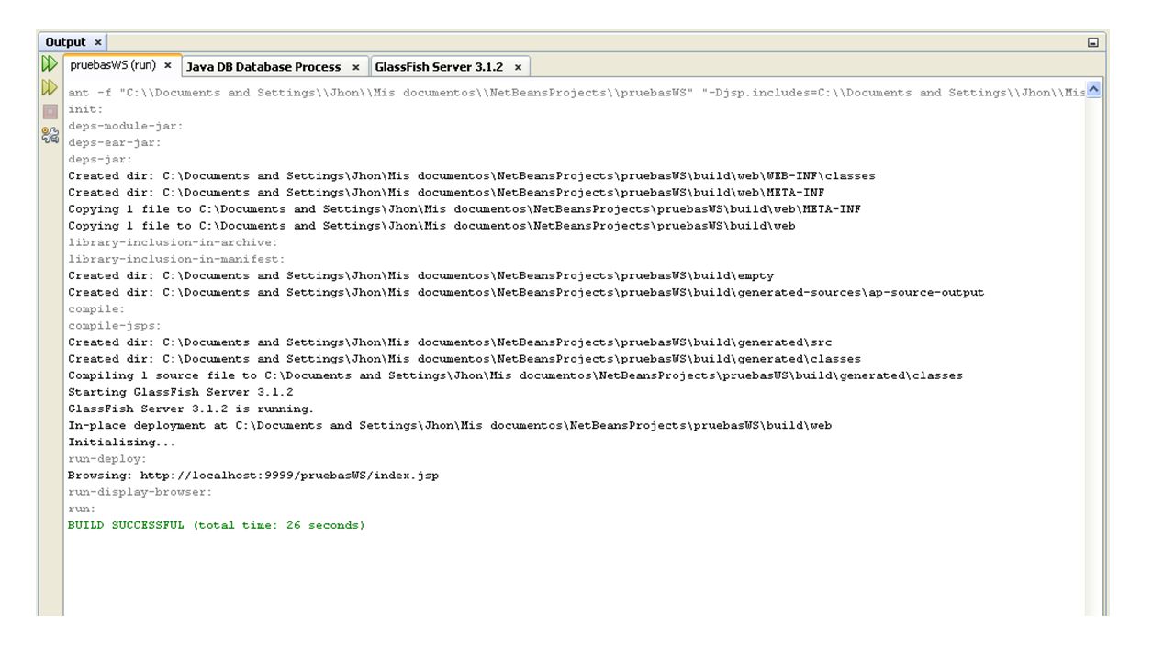Click 'Created dir' line ending build\empty

click(421, 275)
